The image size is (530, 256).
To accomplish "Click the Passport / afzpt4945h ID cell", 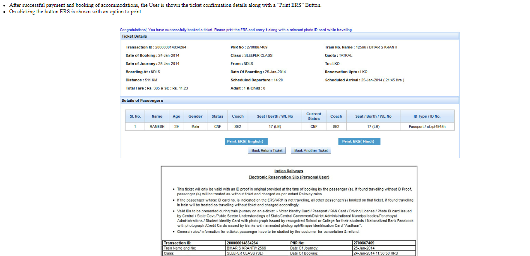I will click(427, 127).
